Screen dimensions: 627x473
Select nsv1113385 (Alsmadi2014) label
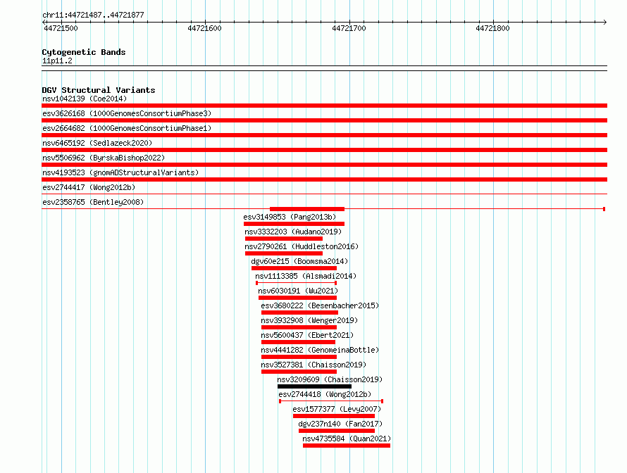tap(306, 276)
